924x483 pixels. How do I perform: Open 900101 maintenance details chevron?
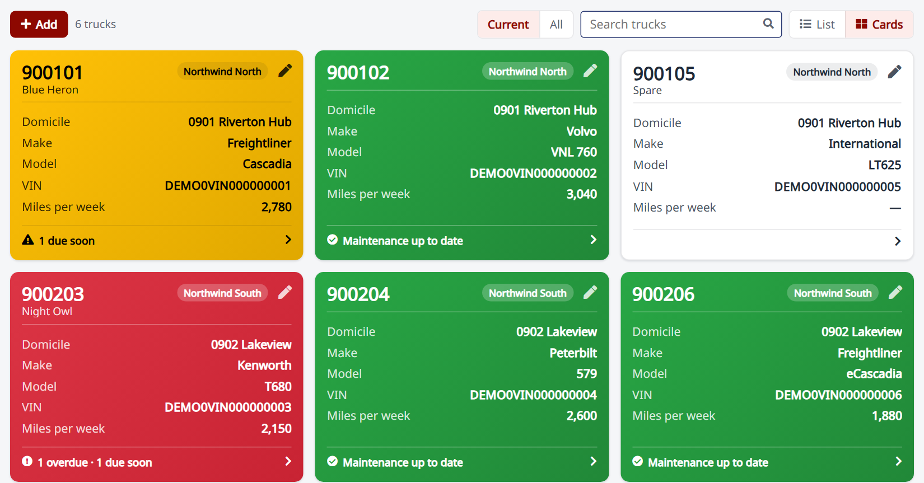click(288, 240)
